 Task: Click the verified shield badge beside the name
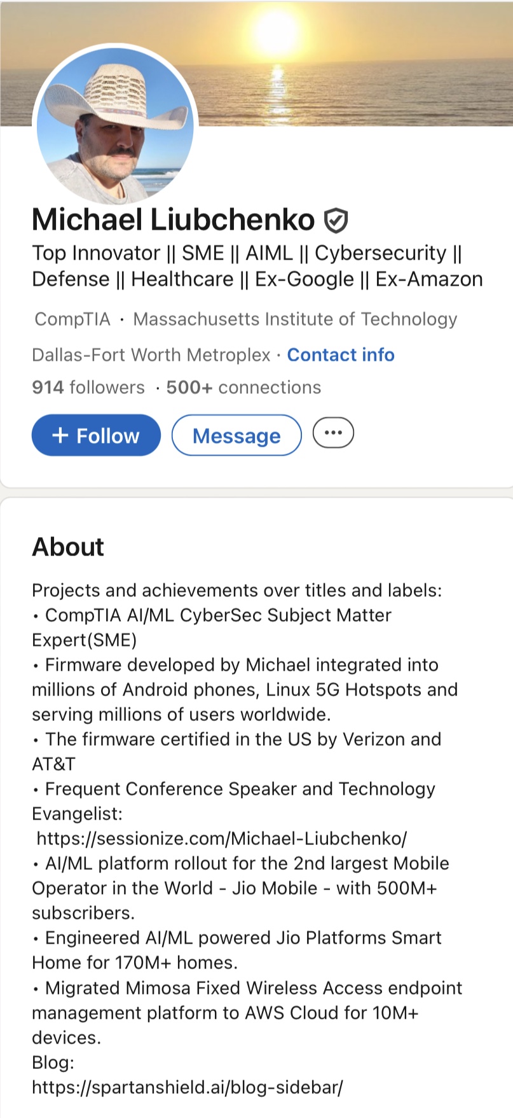(x=336, y=220)
